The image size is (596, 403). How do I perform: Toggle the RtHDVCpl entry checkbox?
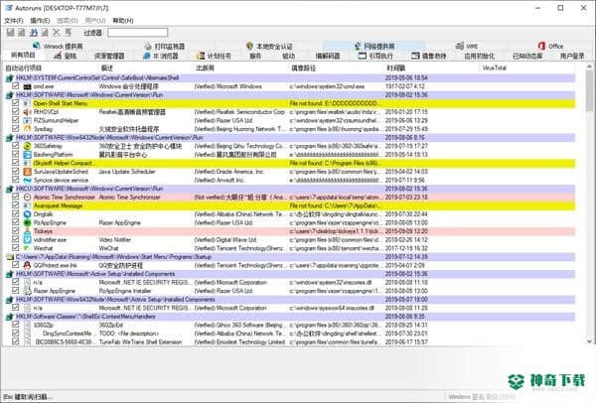[15, 112]
